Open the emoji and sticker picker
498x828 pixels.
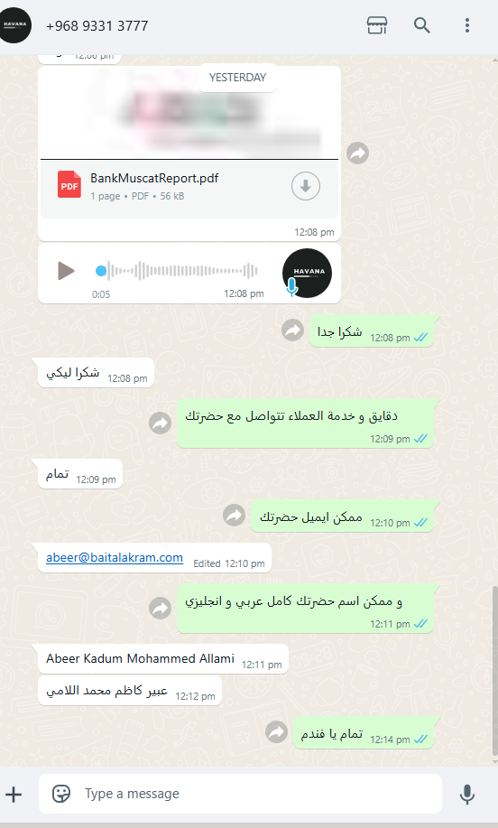61,794
